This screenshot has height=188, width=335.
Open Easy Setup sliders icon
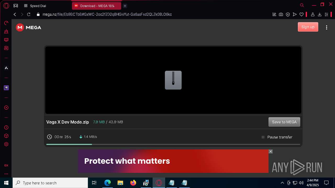tap(326, 14)
